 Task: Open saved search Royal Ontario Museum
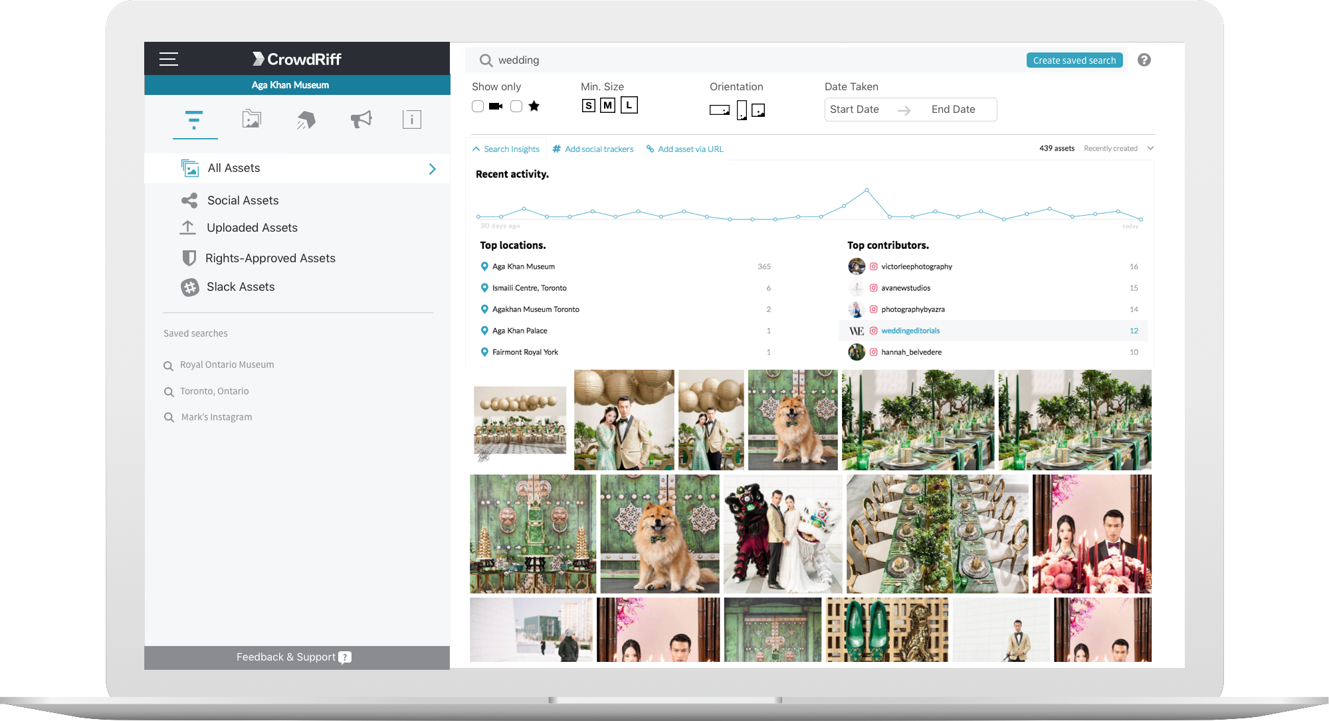tap(227, 364)
